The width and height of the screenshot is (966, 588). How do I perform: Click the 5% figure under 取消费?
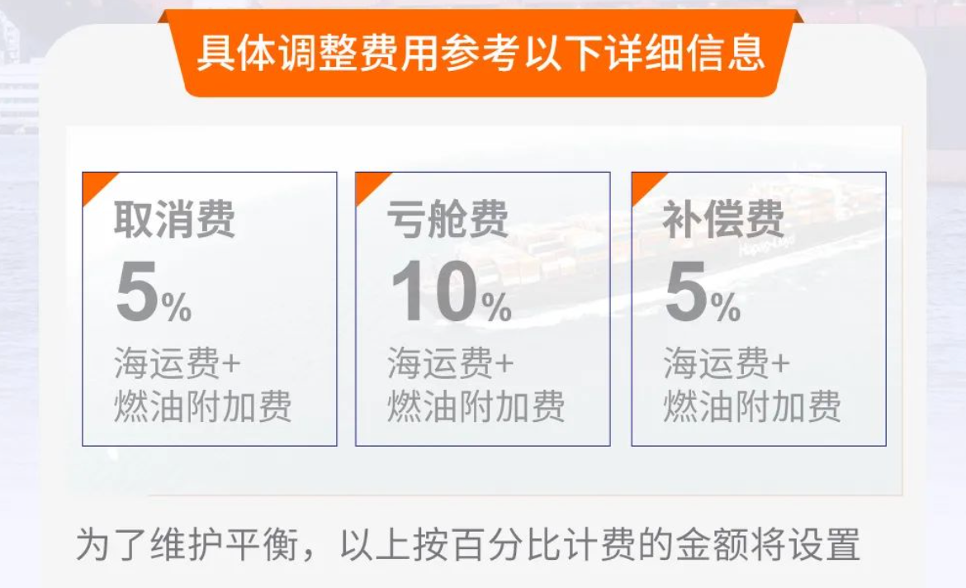[153, 294]
